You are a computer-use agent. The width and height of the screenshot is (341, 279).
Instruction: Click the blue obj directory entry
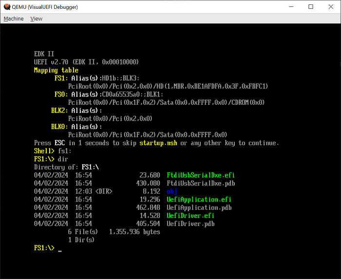click(x=172, y=191)
